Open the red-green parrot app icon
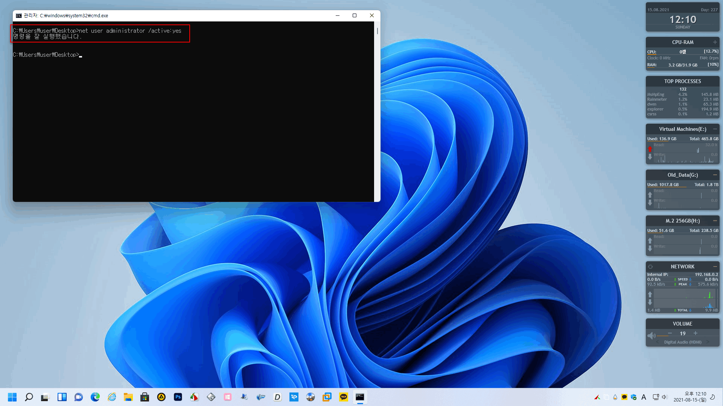 click(x=195, y=397)
